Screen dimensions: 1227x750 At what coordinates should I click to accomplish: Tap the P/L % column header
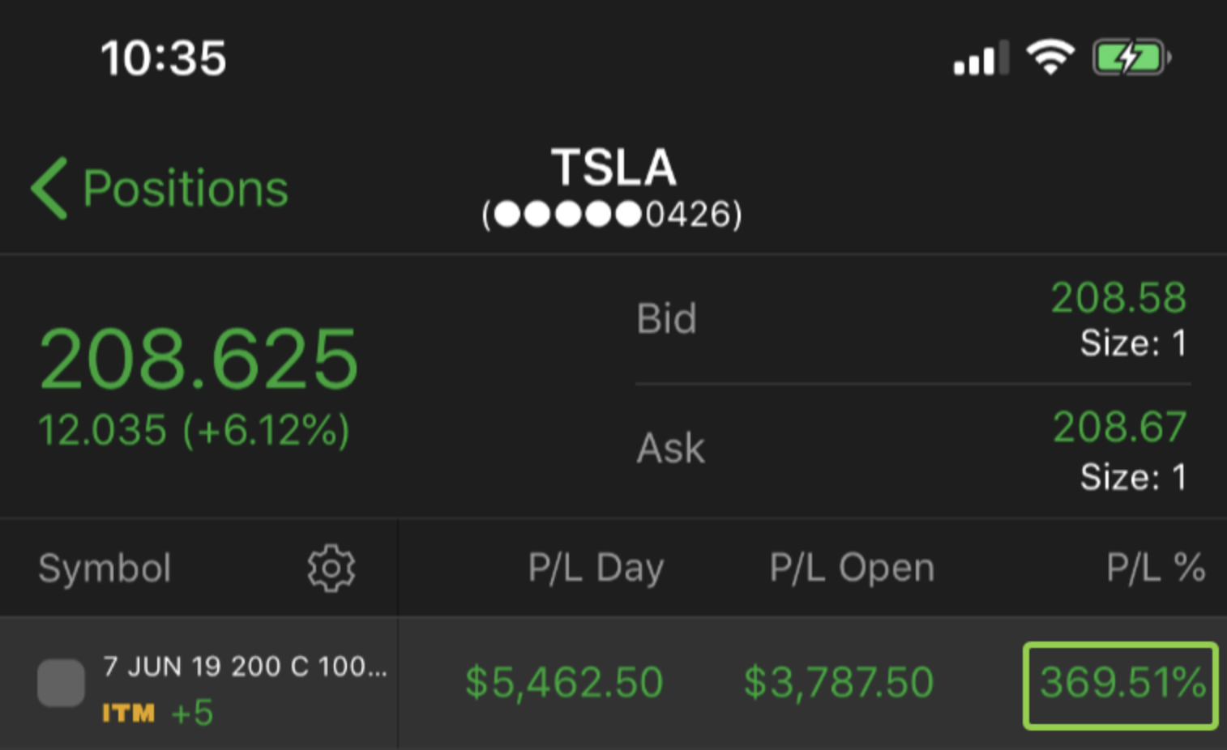click(x=1156, y=568)
